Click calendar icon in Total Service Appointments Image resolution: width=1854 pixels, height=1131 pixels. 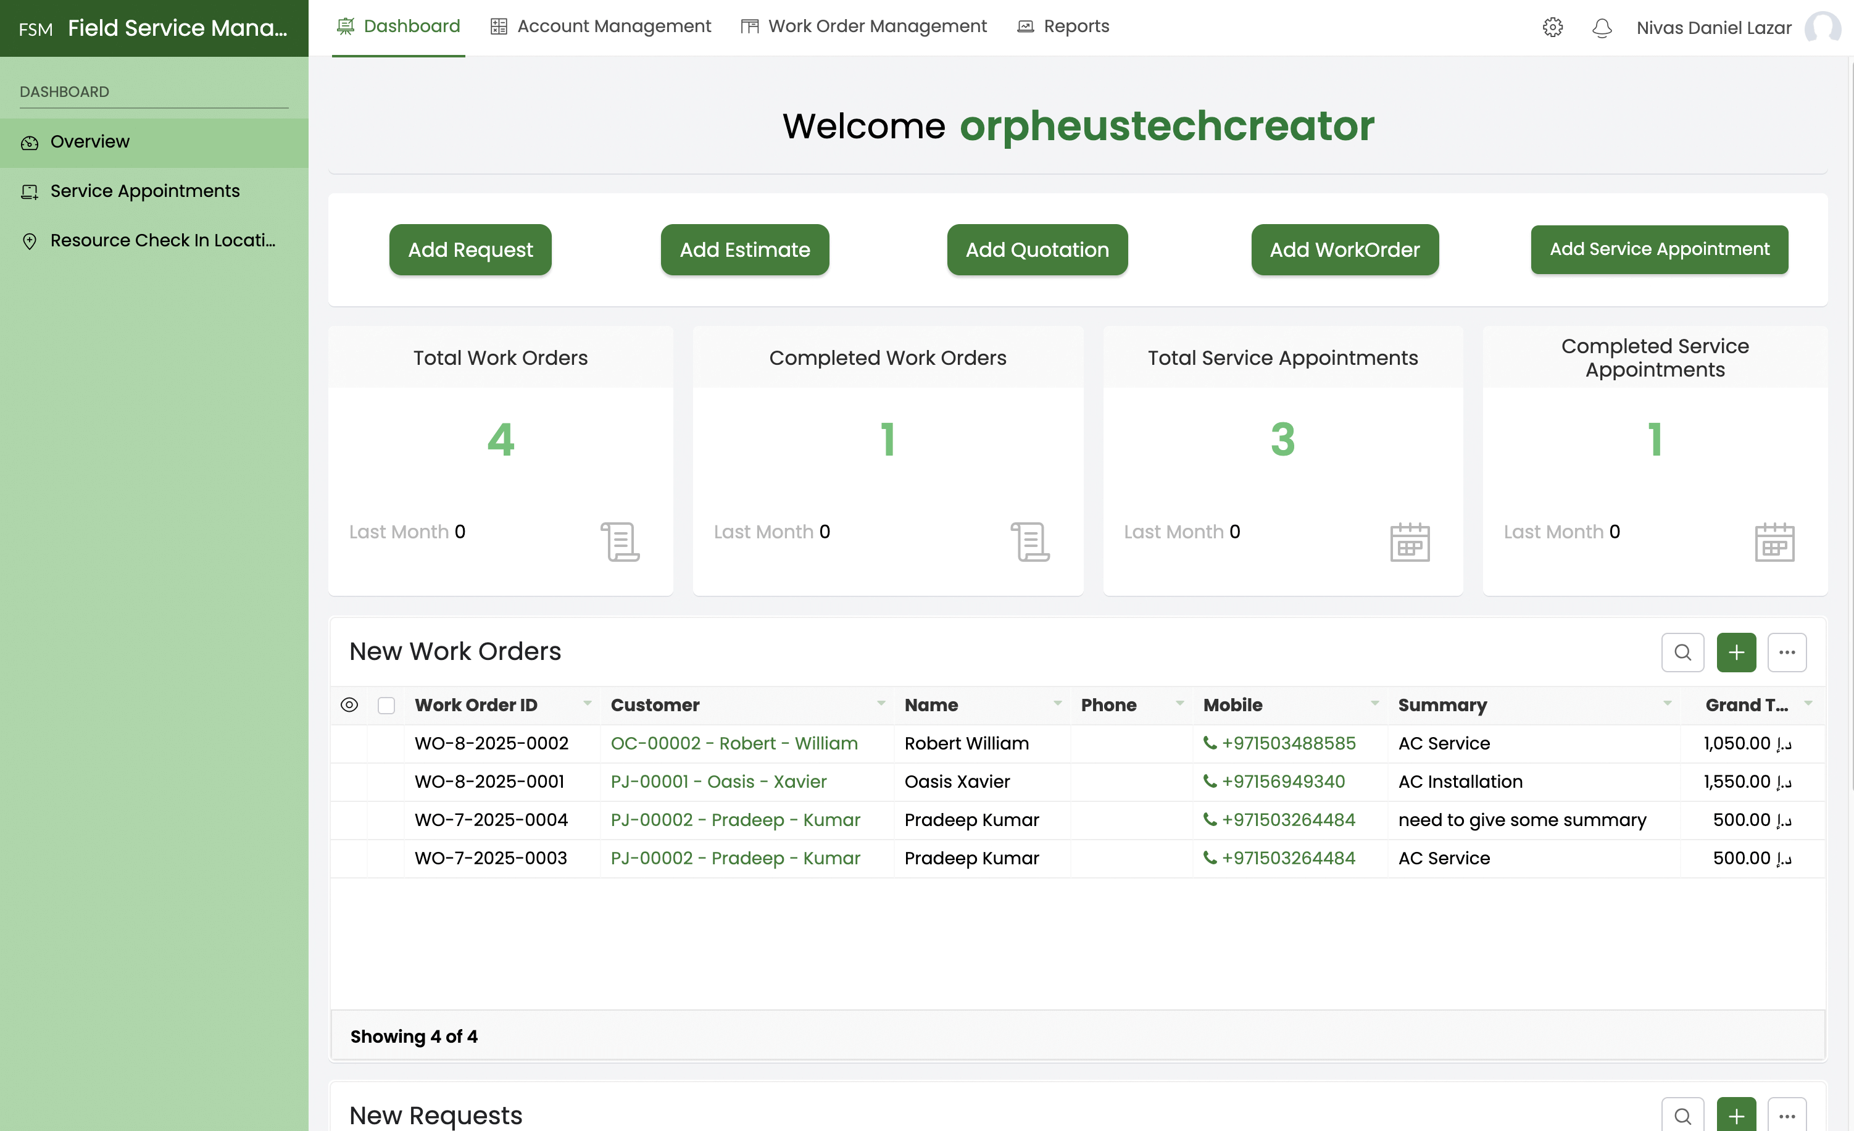[1409, 542]
